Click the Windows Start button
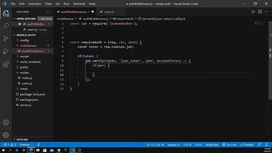The height and width of the screenshot is (153, 272). (3, 150)
